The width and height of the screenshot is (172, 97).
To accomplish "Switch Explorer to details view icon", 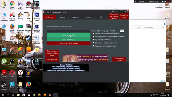I will tap(162, 81).
